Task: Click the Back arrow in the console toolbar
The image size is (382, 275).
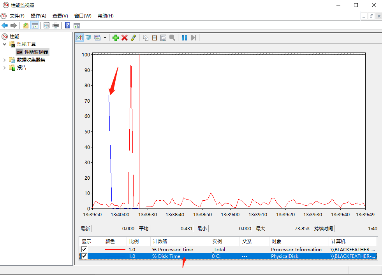Action: 5,25
